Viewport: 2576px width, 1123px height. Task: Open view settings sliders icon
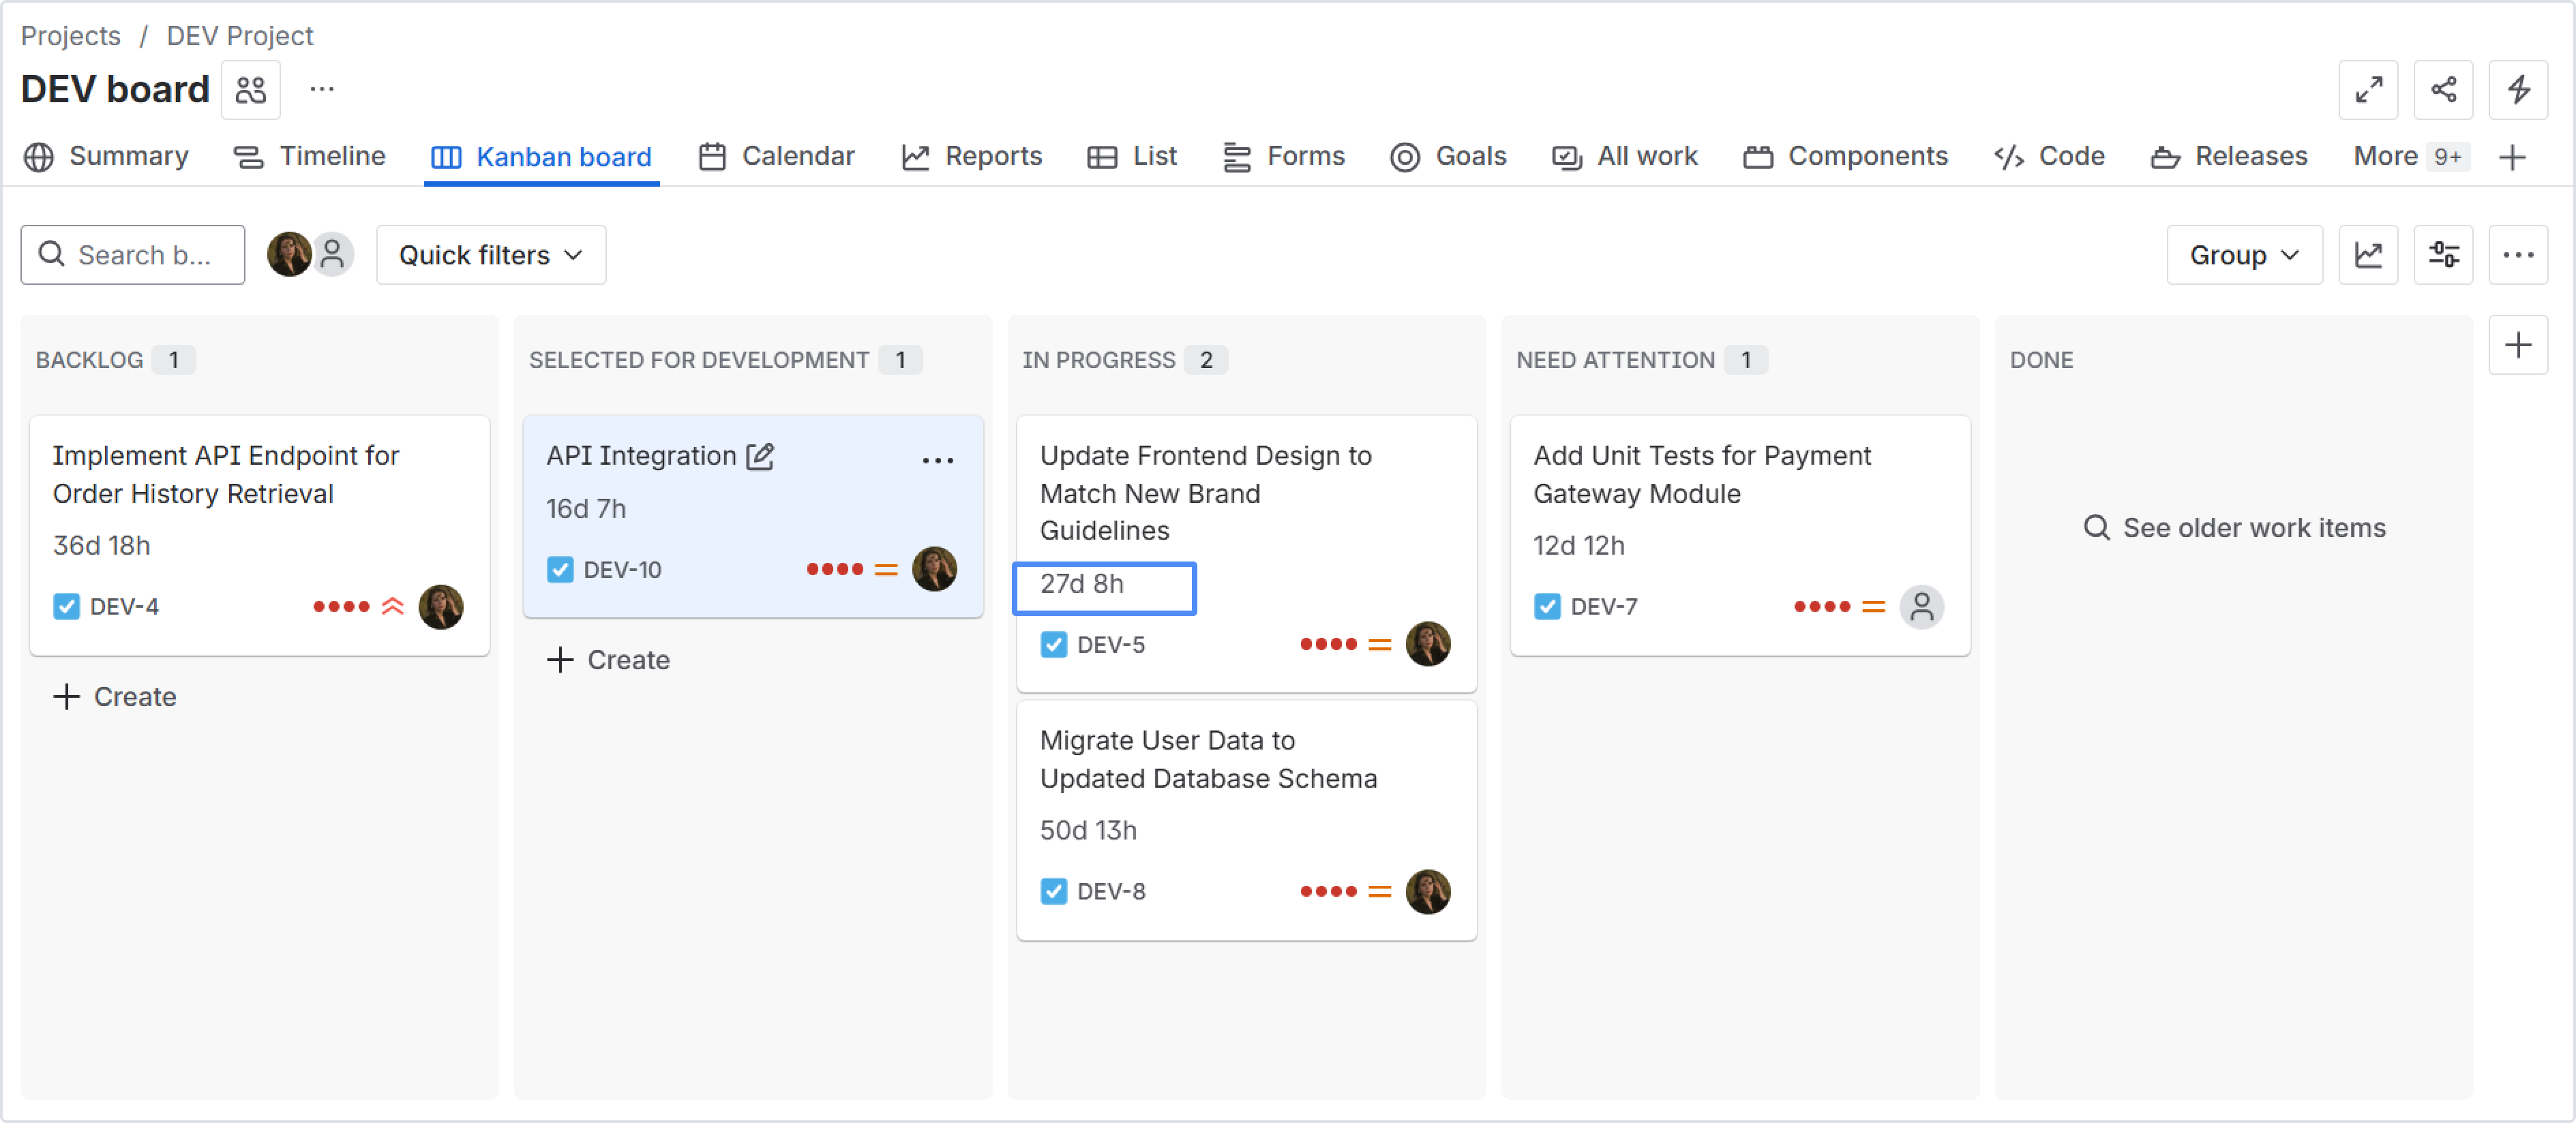point(2443,255)
